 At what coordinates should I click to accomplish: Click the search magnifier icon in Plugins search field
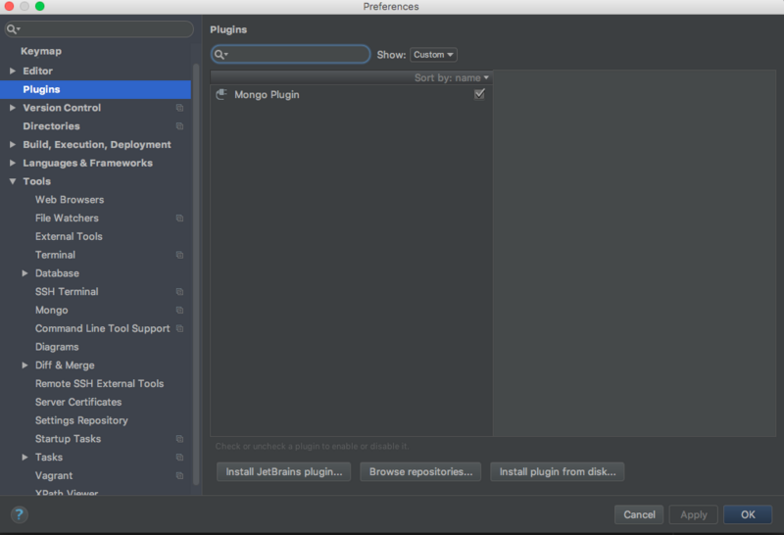(220, 55)
